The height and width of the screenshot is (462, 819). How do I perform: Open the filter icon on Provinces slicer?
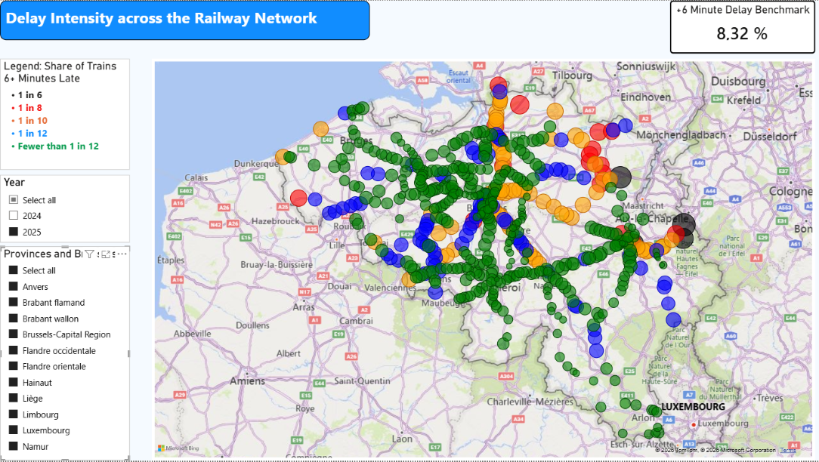click(x=89, y=254)
